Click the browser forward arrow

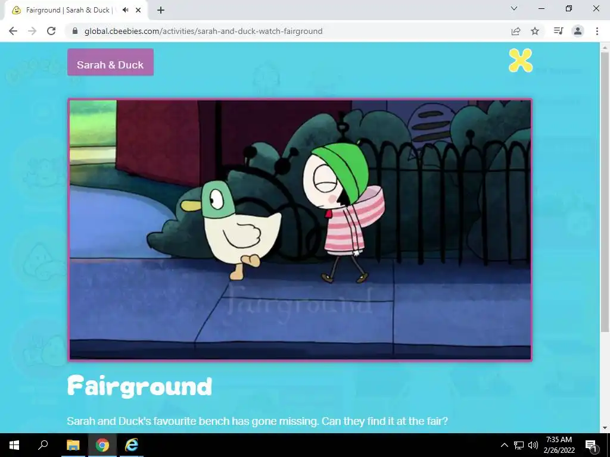[32, 31]
